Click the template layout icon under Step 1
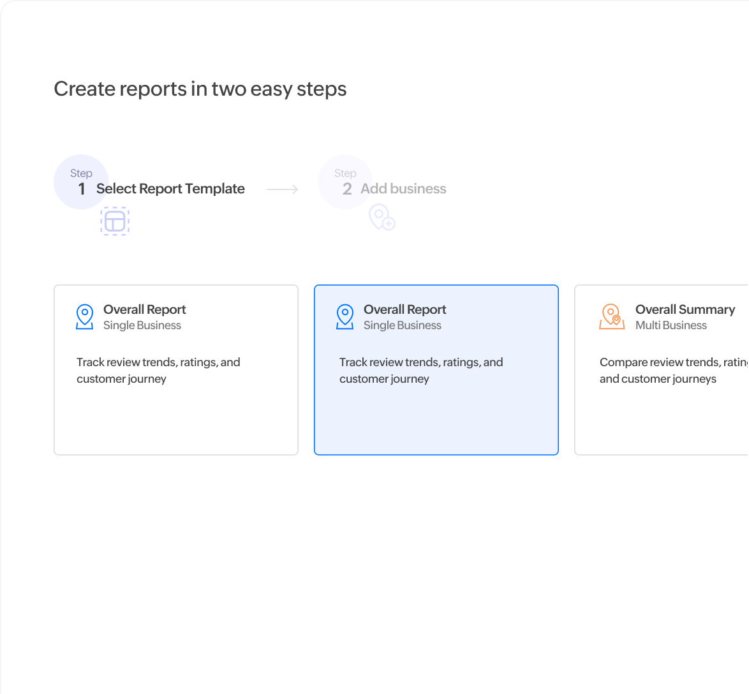The image size is (749, 694). click(x=115, y=221)
